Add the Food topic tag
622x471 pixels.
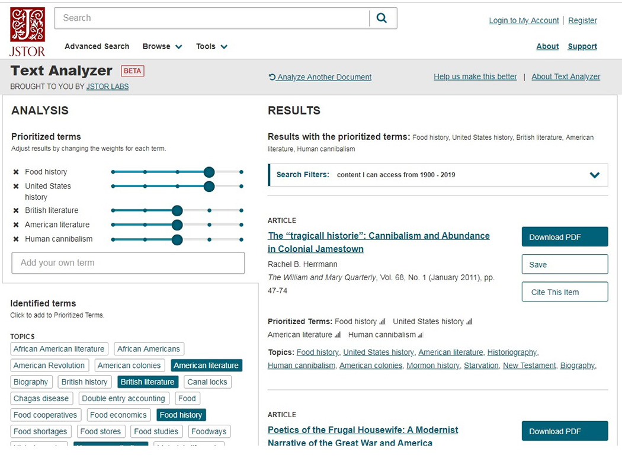pyautogui.click(x=187, y=398)
